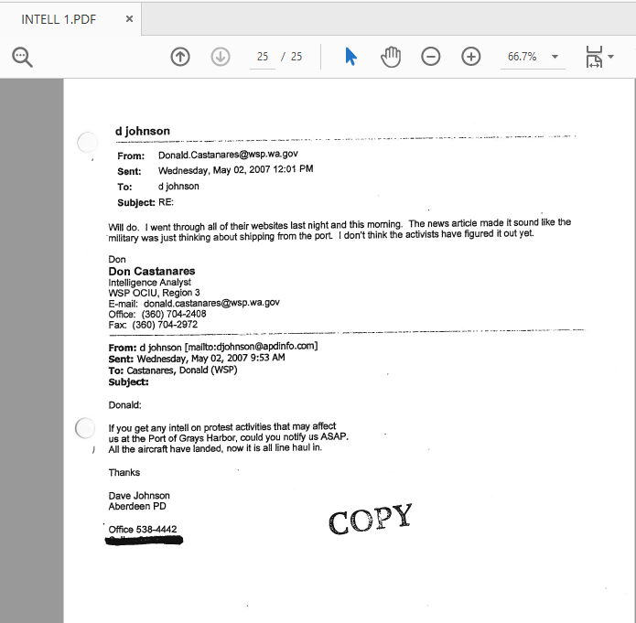Click the current page number field
Screen dimensions: 636x623
[x=263, y=57]
